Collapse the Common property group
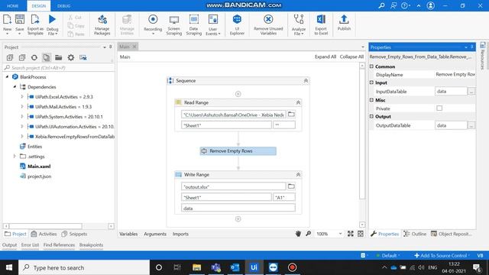The height and width of the screenshot is (275, 489). click(x=371, y=66)
